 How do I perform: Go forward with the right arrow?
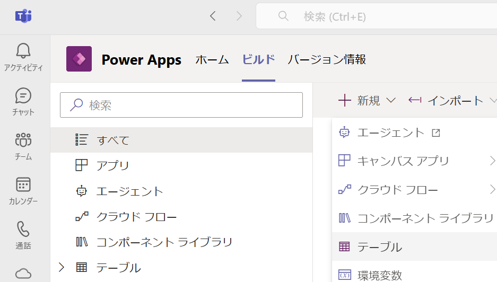239,16
